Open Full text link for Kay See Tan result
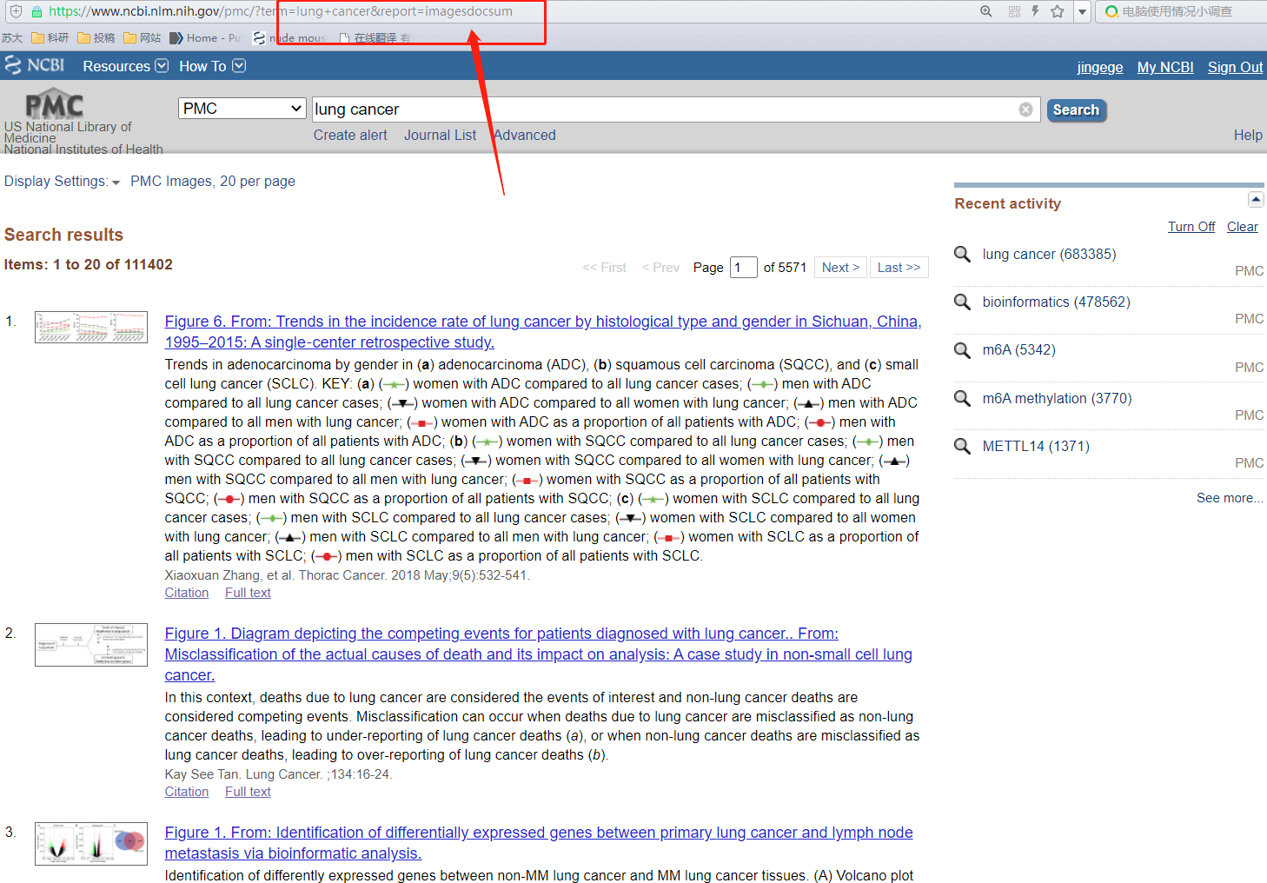 point(248,792)
